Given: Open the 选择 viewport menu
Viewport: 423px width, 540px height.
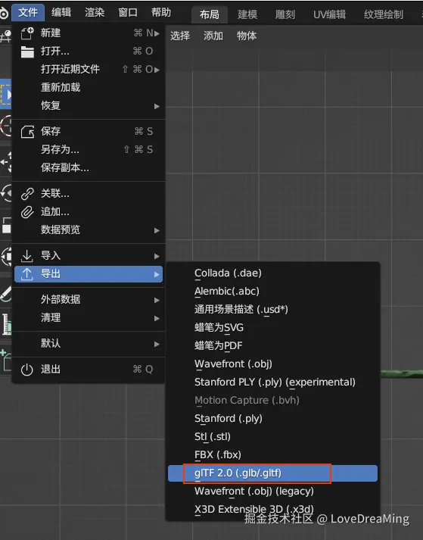Looking at the screenshot, I should [180, 36].
